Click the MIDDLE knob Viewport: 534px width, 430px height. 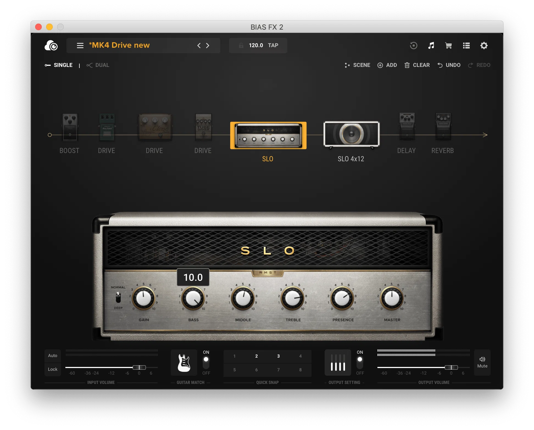point(243,298)
